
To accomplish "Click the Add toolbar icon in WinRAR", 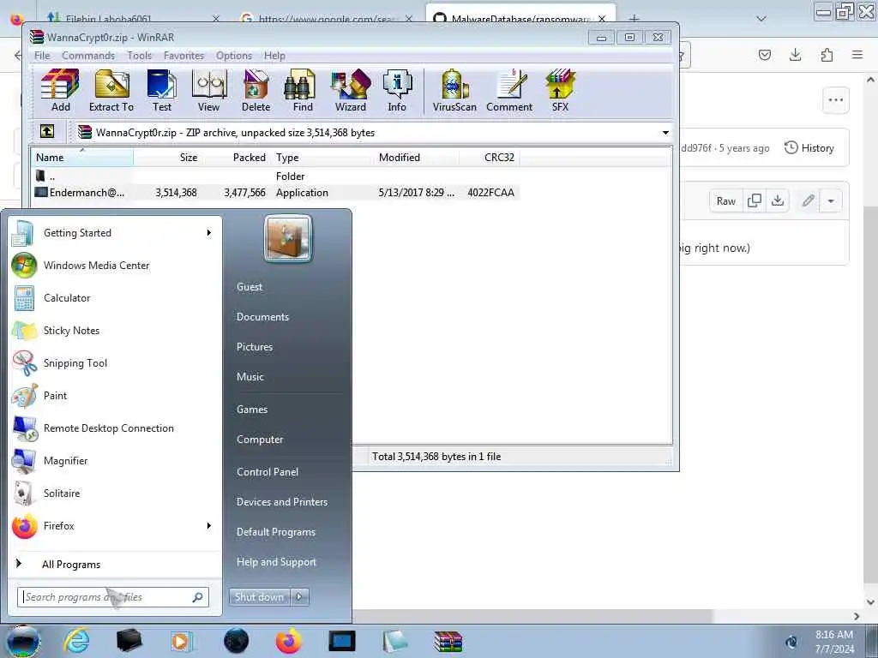I will [x=60, y=91].
